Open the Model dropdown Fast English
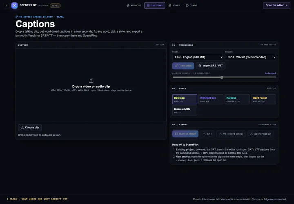 198,57
